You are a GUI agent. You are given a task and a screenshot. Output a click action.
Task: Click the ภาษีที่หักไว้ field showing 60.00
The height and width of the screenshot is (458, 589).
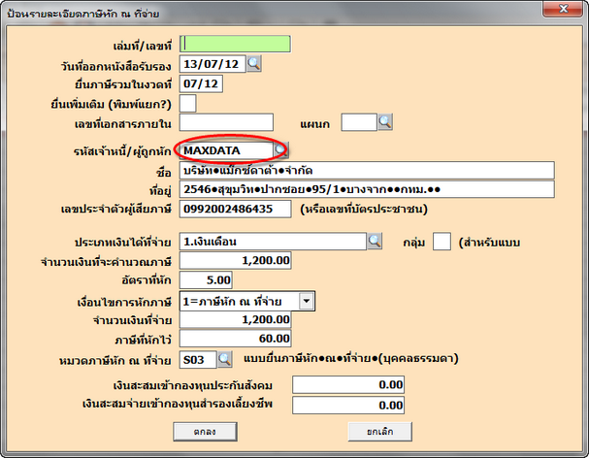[x=236, y=339]
